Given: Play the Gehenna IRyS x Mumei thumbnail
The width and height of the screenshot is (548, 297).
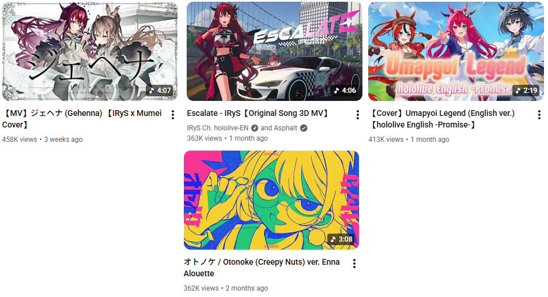Looking at the screenshot, I should (90, 51).
